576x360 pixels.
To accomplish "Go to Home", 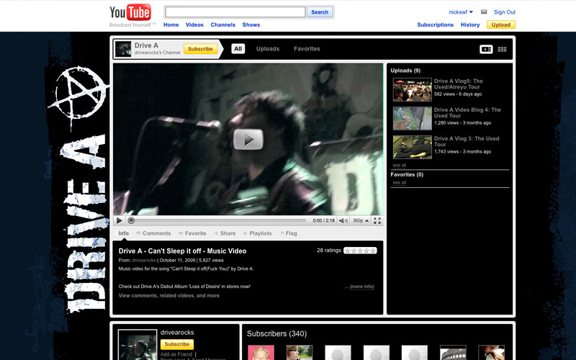I will tap(171, 24).
